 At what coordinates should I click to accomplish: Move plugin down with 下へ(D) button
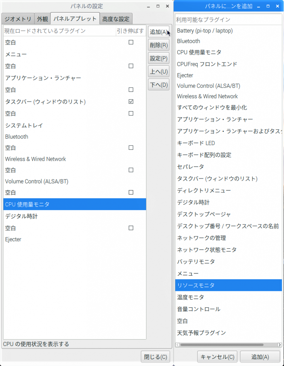158,85
